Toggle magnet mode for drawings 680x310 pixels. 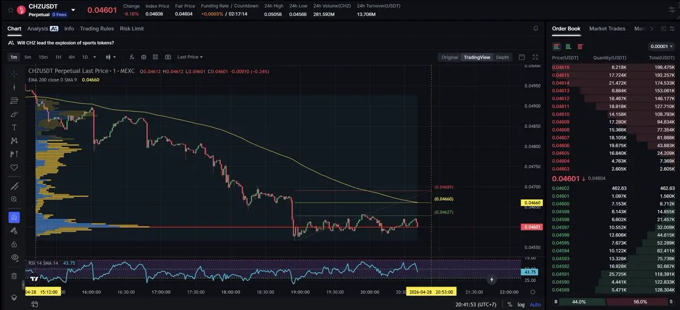[x=14, y=217]
